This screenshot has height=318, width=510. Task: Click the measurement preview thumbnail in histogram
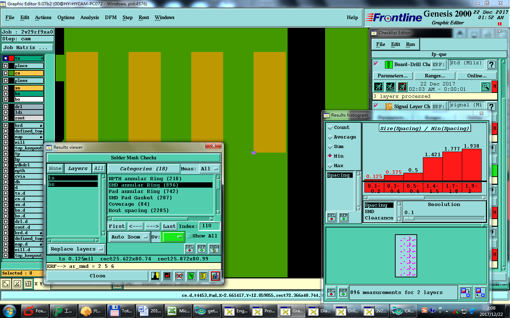(406, 256)
